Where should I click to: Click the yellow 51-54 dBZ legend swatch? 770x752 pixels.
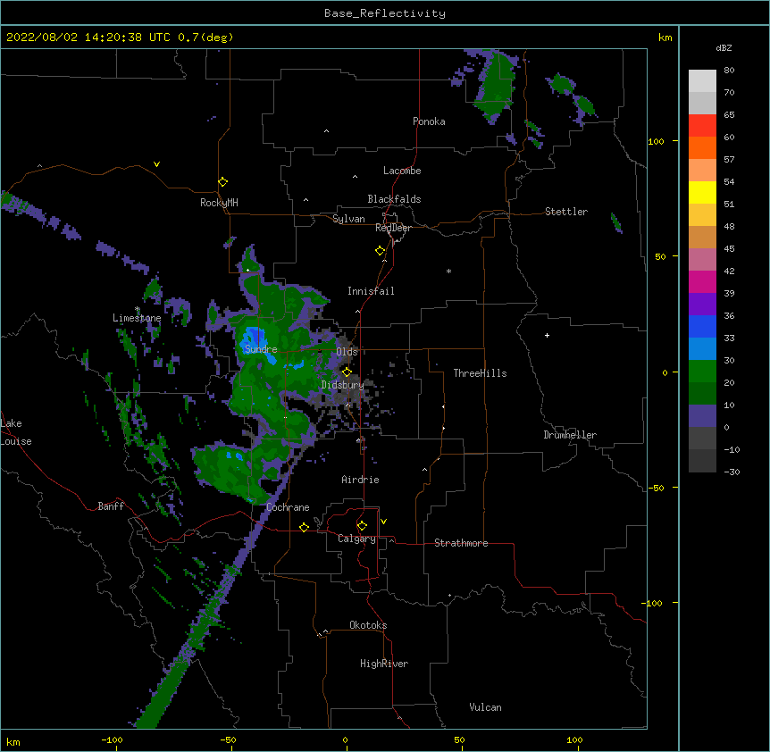click(x=702, y=192)
